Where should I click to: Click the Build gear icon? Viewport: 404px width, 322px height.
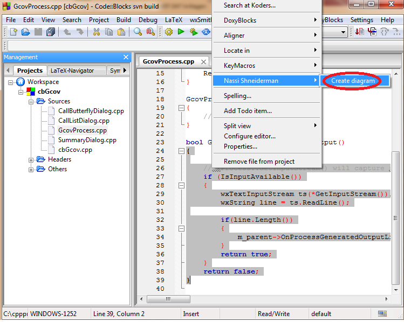click(x=169, y=32)
